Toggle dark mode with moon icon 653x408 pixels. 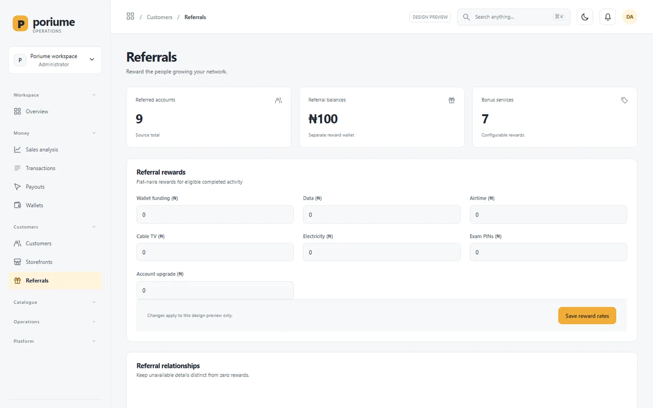(x=585, y=17)
